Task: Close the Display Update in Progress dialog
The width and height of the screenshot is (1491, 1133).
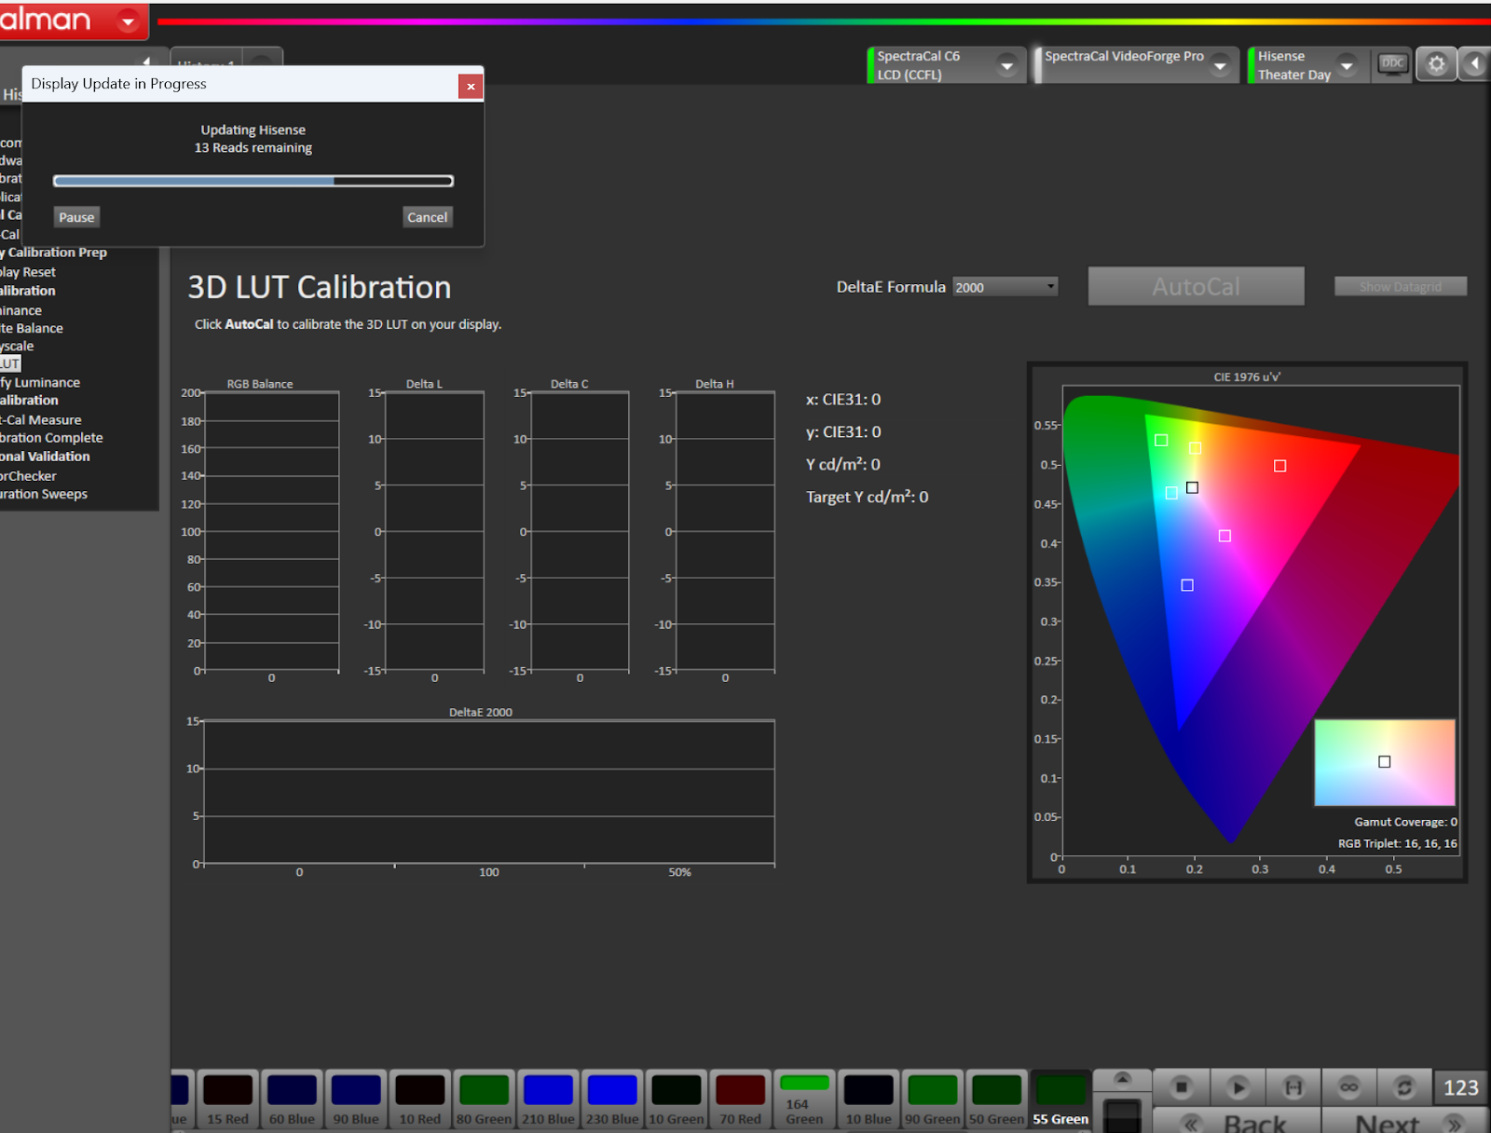Action: pyautogui.click(x=471, y=86)
